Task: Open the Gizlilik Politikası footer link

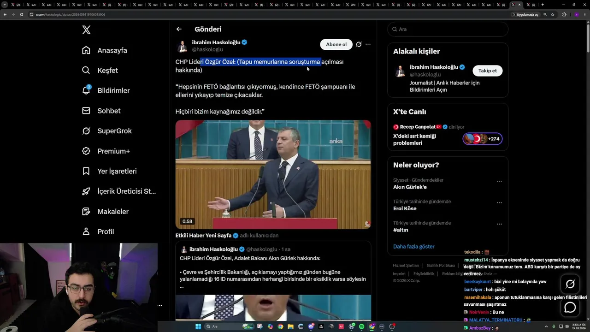Action: (441, 266)
